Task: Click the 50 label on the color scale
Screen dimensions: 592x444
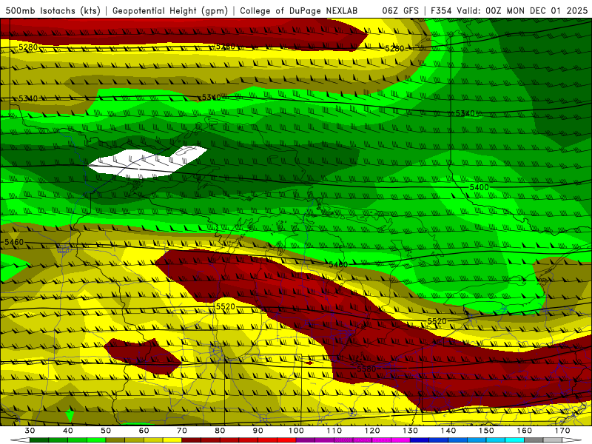Action: click(x=106, y=431)
